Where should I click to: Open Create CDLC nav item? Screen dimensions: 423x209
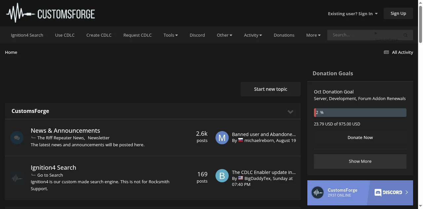pos(99,35)
